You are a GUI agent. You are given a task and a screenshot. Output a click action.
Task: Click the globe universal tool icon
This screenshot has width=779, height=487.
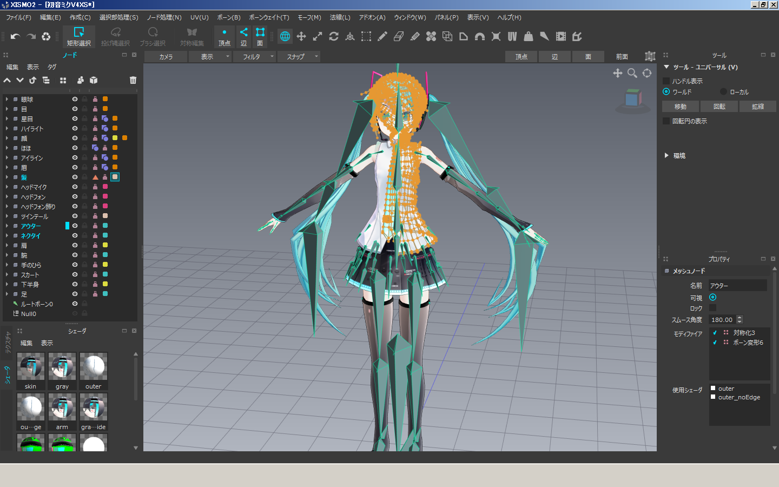pyautogui.click(x=285, y=36)
